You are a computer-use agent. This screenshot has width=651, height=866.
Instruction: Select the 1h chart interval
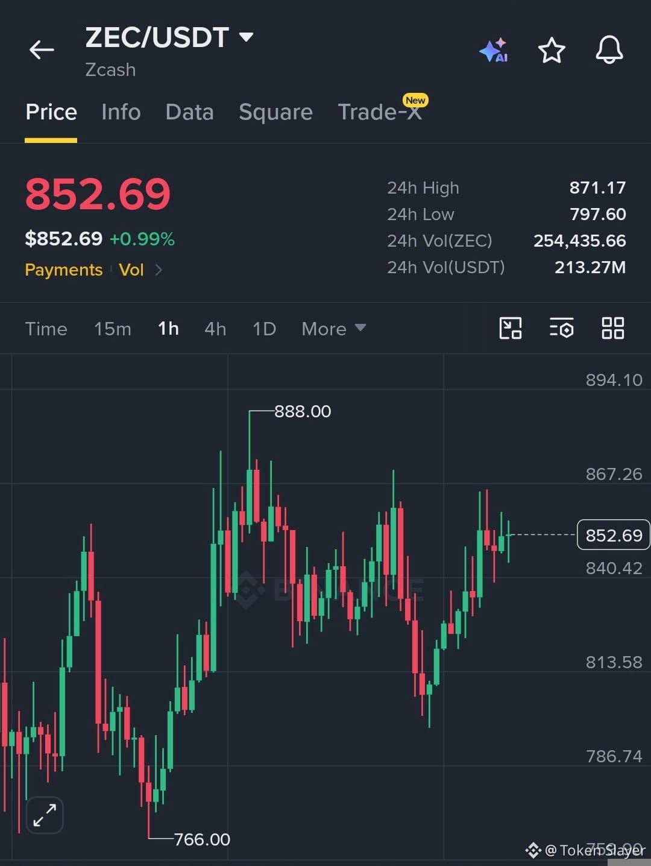click(168, 329)
